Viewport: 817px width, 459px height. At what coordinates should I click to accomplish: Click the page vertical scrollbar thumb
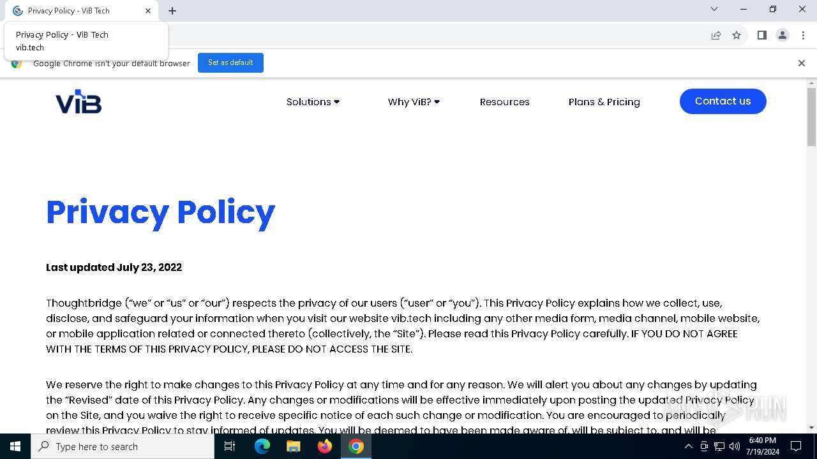click(x=811, y=117)
